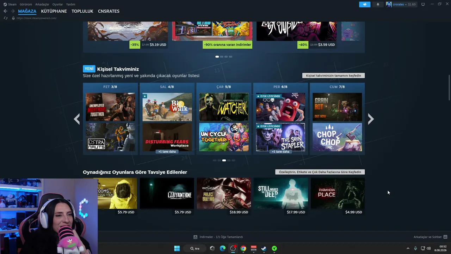Click the padlock icon beside the store URL

click(13, 18)
